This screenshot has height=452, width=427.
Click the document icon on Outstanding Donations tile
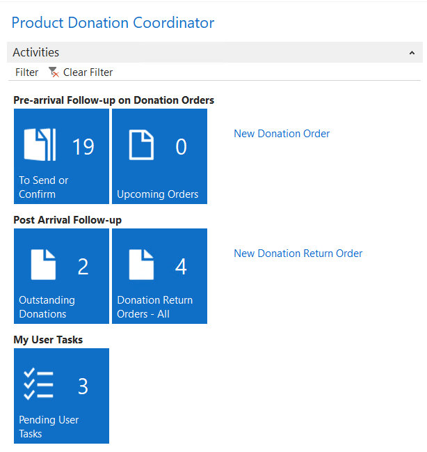(x=42, y=265)
